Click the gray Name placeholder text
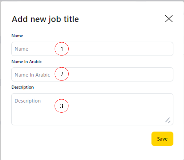The image size is (184, 160). [22, 49]
